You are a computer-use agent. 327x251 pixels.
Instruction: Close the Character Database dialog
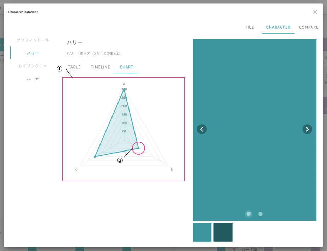[315, 12]
